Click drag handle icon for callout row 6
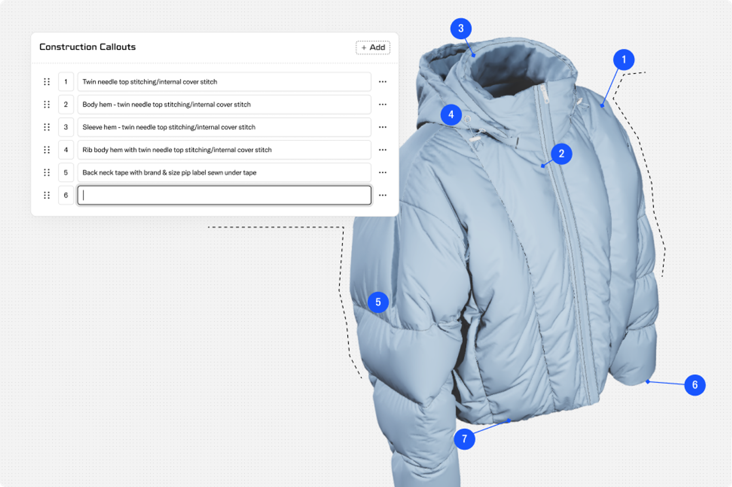 (x=47, y=195)
